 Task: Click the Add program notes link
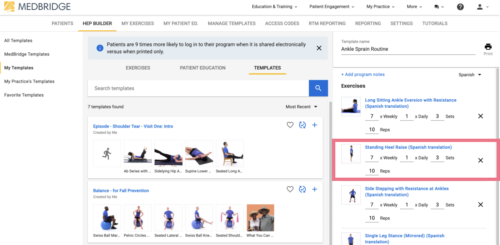[x=363, y=74]
